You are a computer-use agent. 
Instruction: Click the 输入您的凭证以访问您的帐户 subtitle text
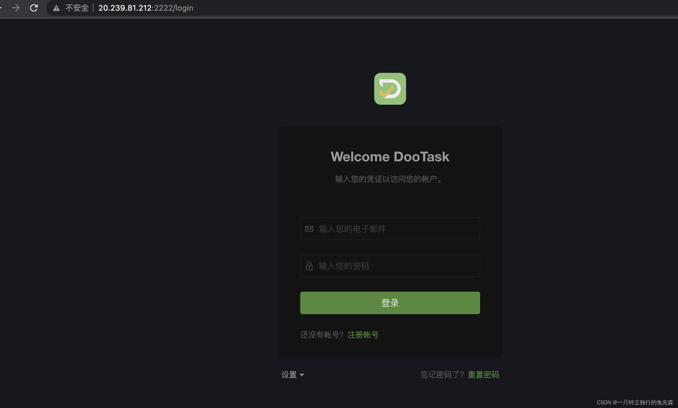click(x=389, y=179)
